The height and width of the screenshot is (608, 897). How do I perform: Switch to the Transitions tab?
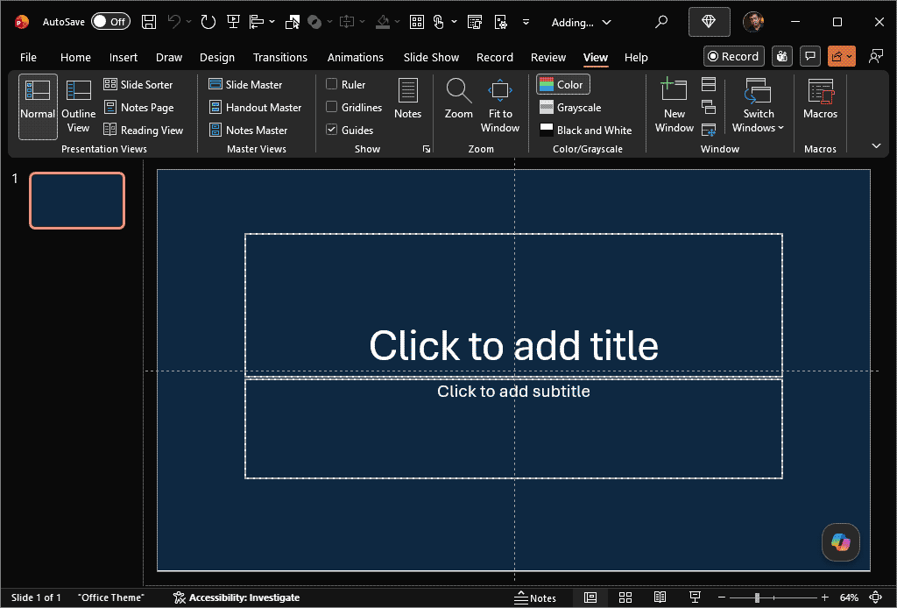279,57
